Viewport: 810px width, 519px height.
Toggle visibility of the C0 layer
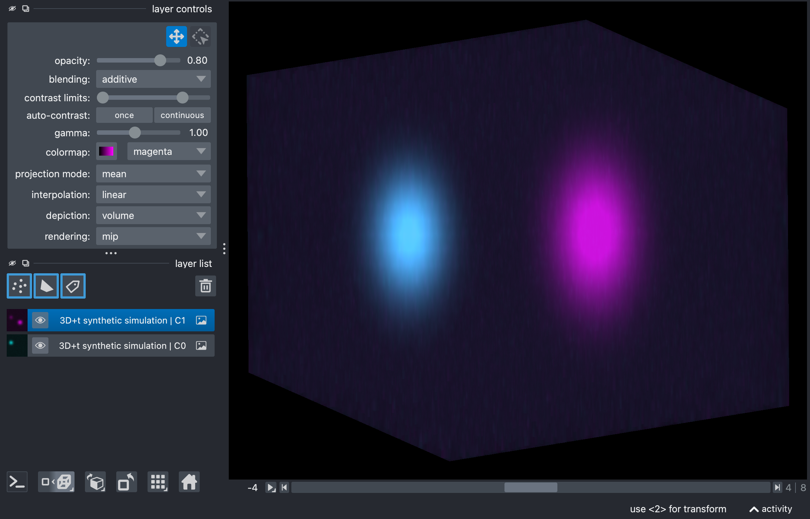point(40,346)
